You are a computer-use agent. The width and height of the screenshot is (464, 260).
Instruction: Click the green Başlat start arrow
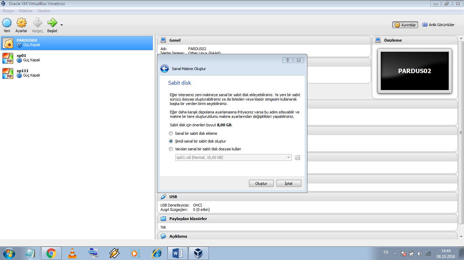tap(52, 23)
